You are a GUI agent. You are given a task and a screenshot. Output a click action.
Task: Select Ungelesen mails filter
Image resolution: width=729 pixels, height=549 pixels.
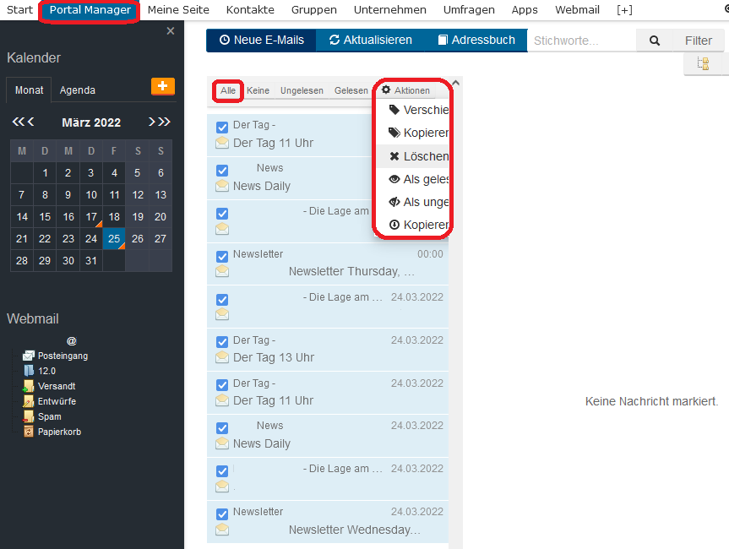(302, 90)
